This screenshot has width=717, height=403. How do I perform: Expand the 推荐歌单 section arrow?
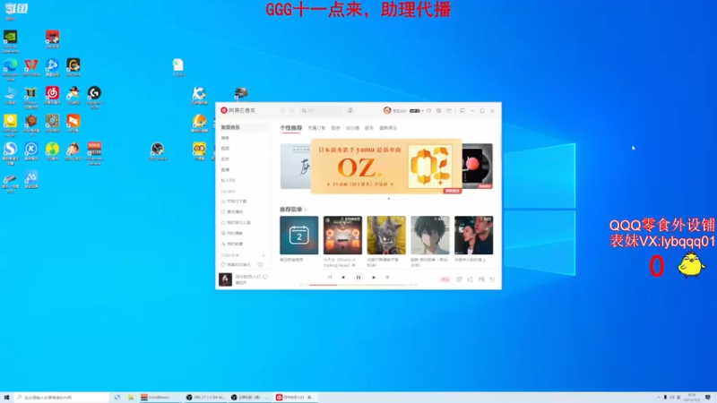click(306, 210)
